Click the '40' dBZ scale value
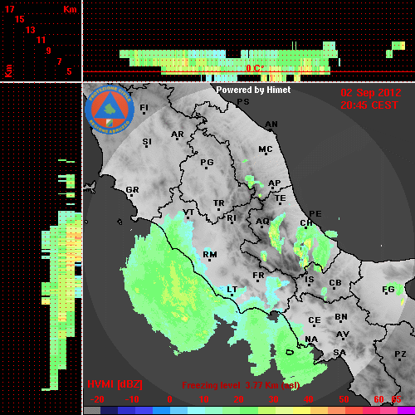Screen dimensions: 415x415 (308, 399)
